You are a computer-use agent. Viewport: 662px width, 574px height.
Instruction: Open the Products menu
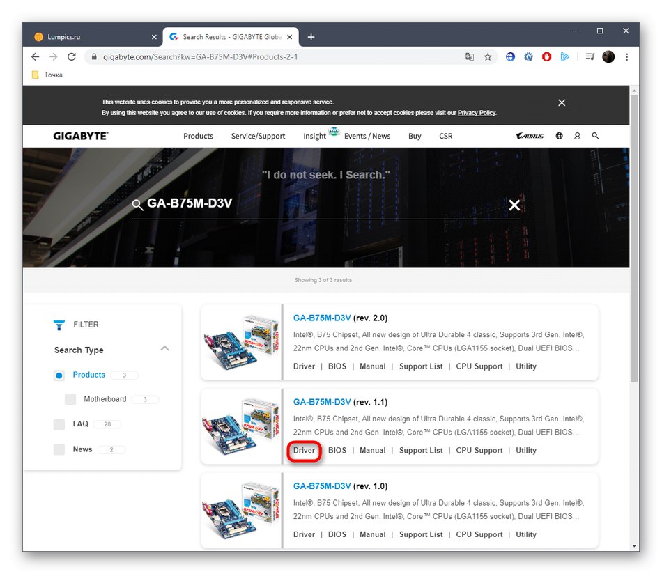pyautogui.click(x=198, y=136)
